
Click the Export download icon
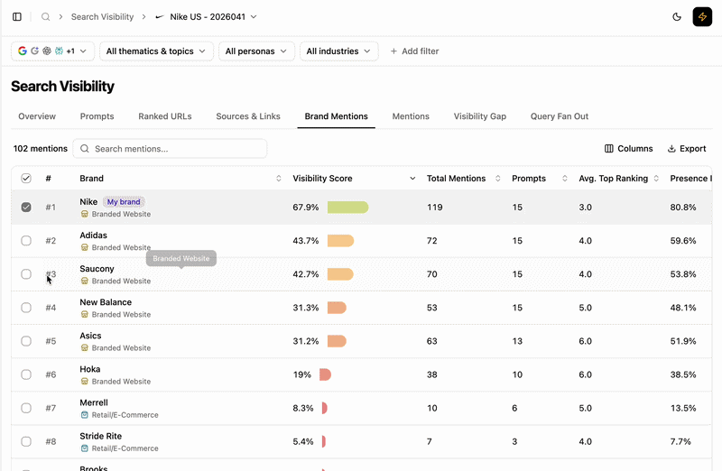671,148
